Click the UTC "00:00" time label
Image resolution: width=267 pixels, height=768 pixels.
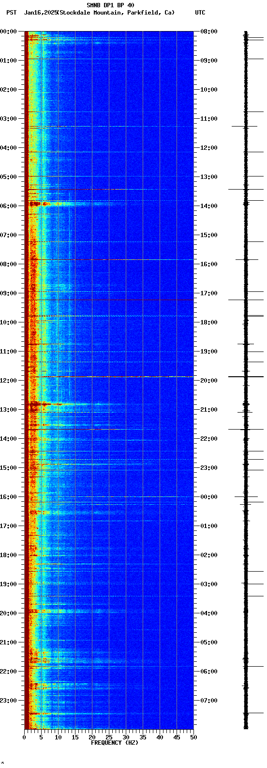coord(209,497)
